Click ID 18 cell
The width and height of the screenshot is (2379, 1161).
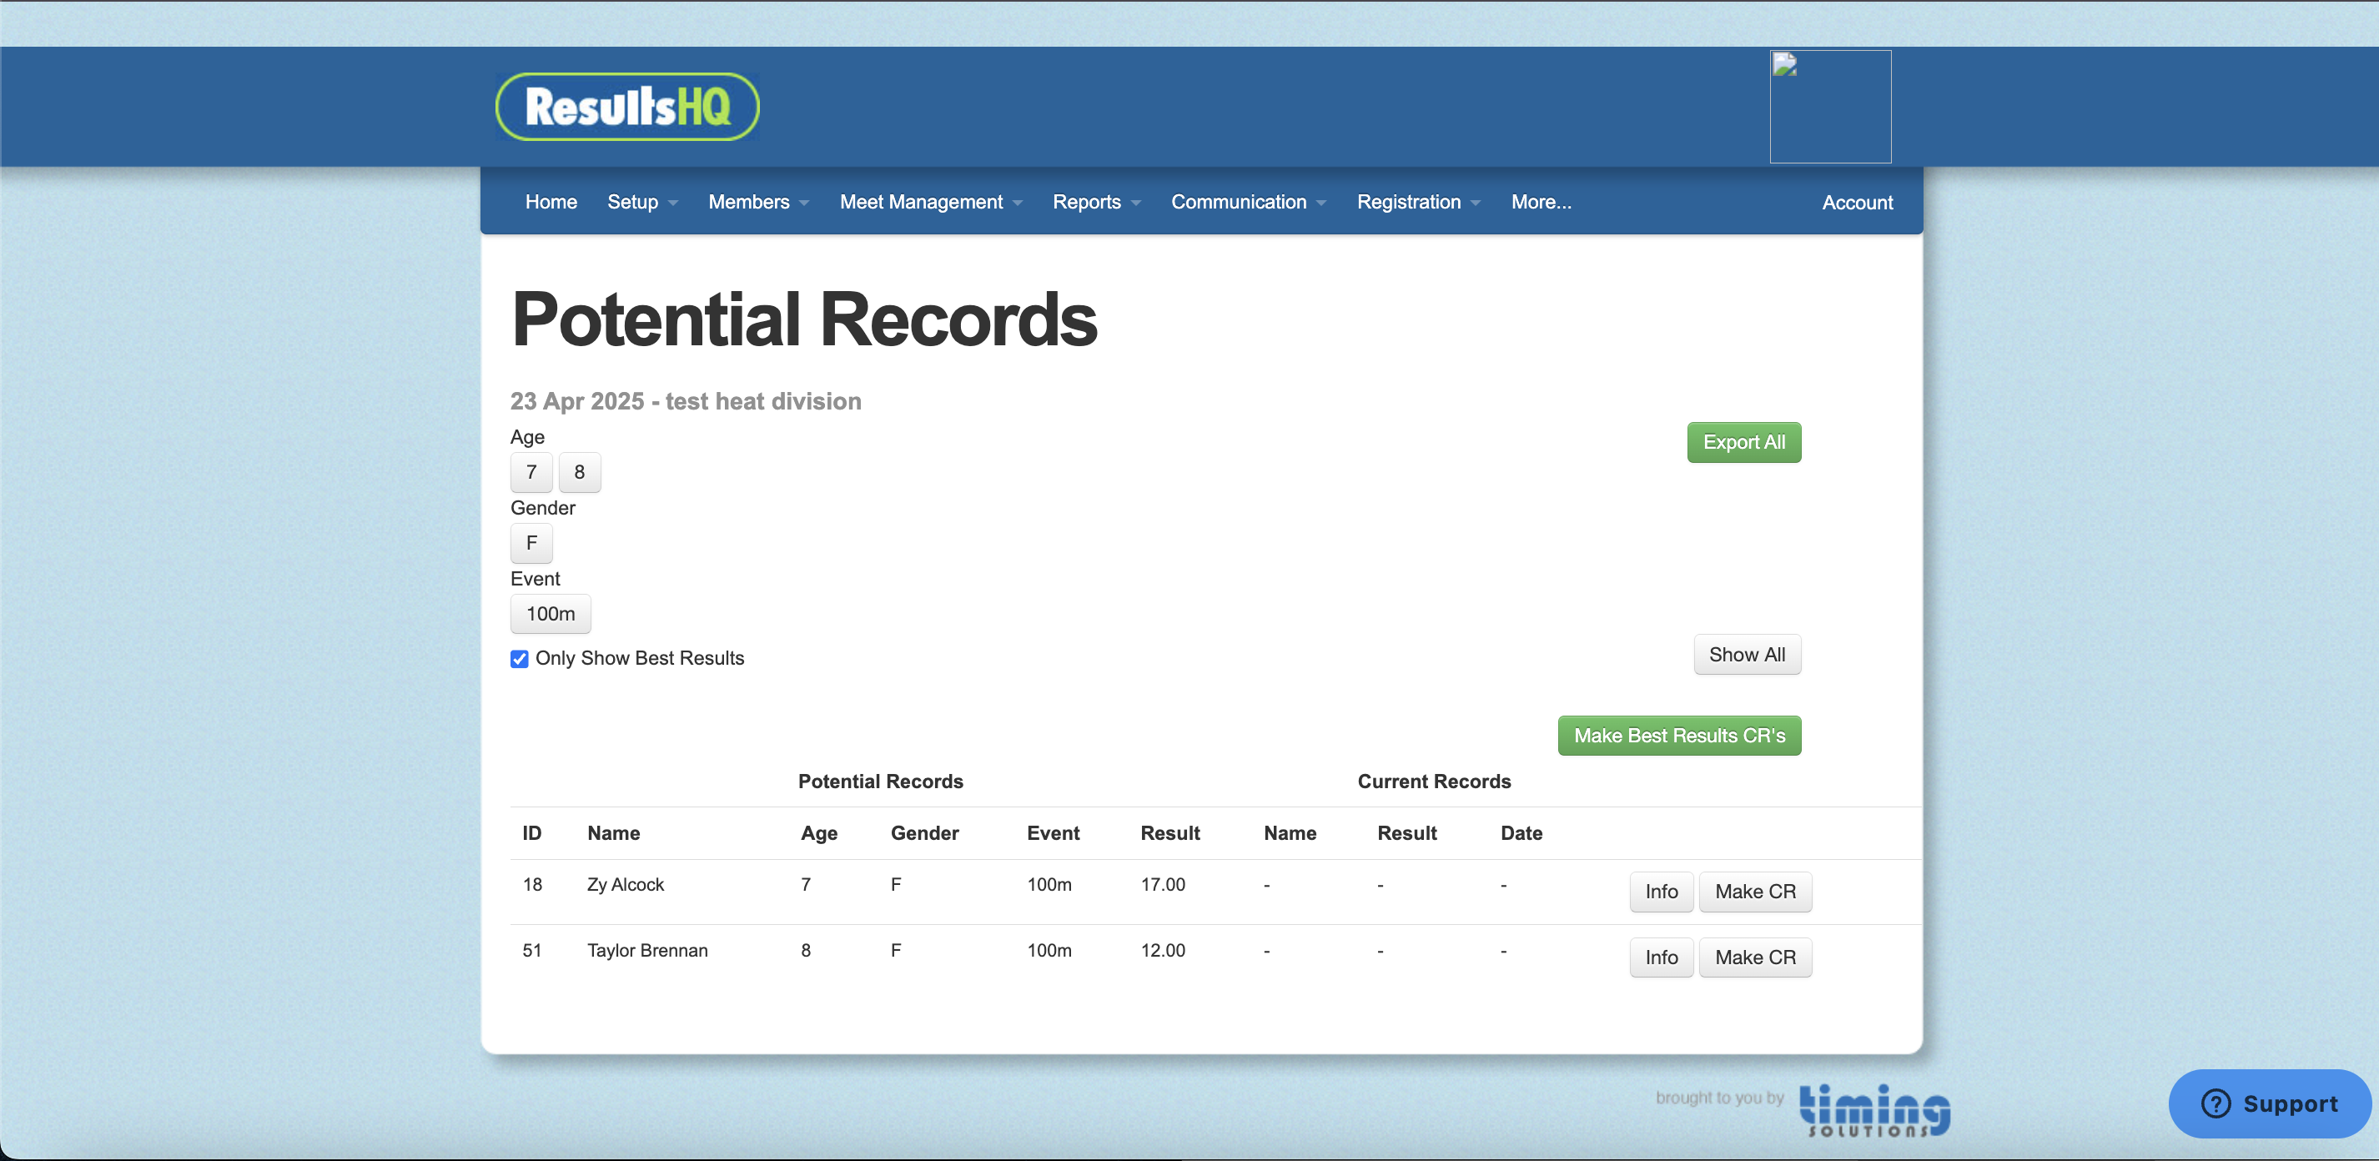tap(532, 885)
